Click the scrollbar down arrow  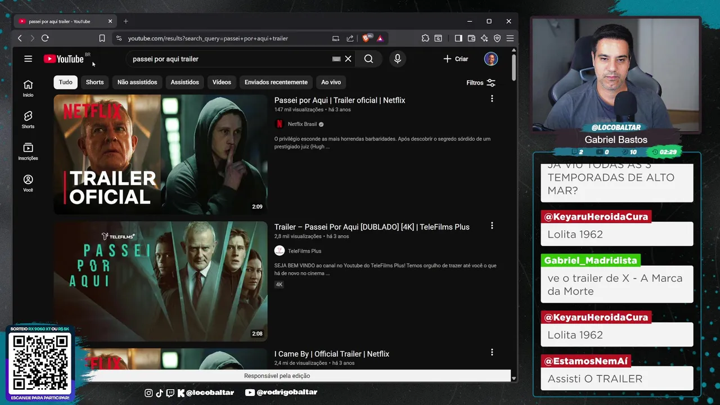514,379
